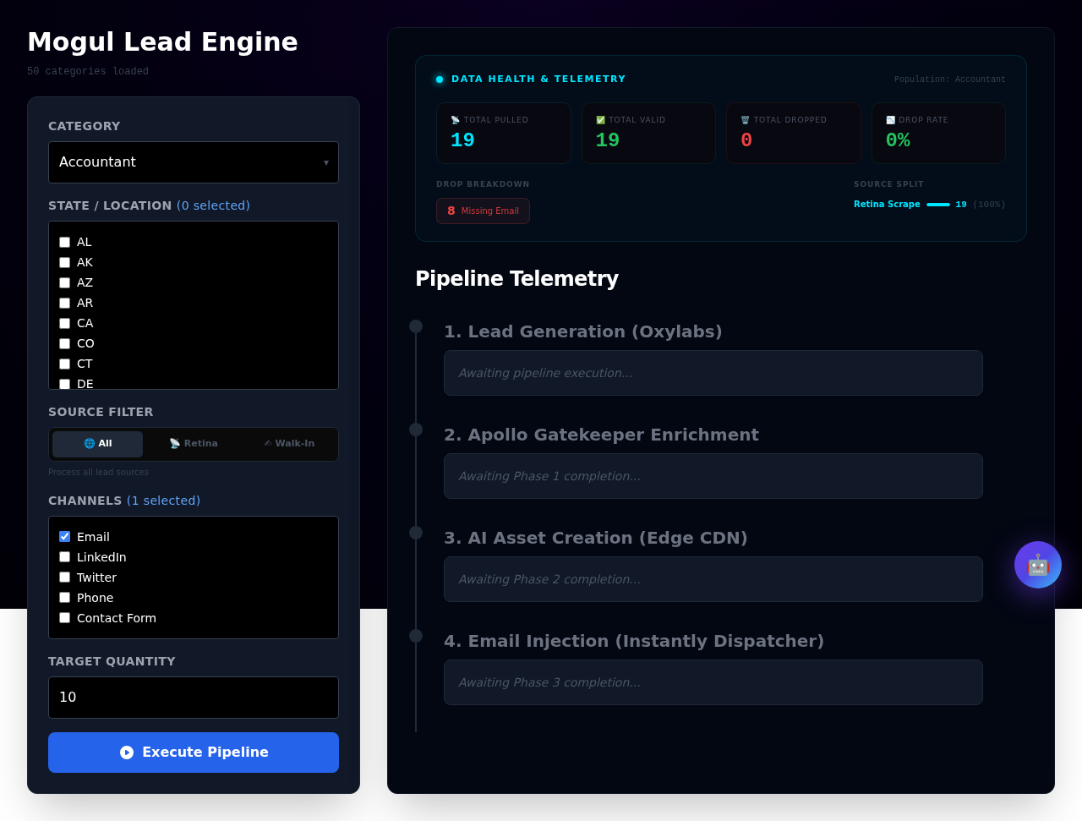Select the All source filter tab
The image size is (1082, 821).
pyautogui.click(x=98, y=444)
